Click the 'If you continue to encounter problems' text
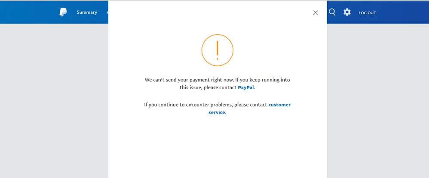 click(206, 105)
